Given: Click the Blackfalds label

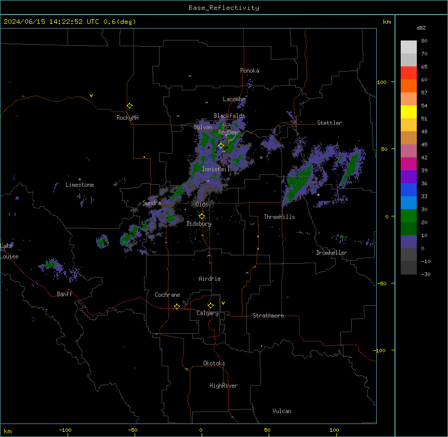Looking at the screenshot, I should tap(229, 116).
